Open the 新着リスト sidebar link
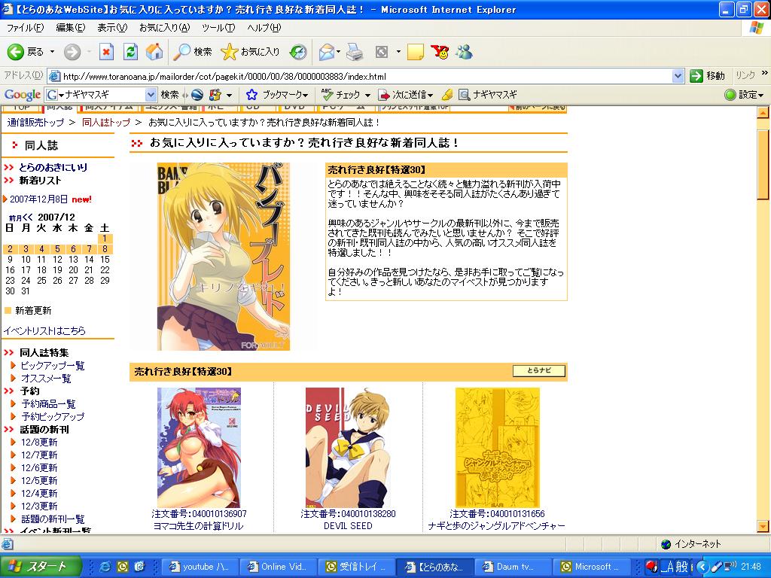 [x=40, y=181]
